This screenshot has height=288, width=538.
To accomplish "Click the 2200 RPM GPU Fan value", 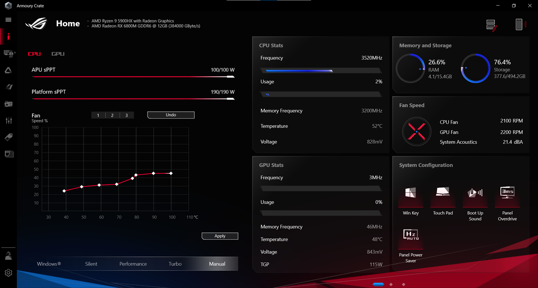I will (511, 132).
